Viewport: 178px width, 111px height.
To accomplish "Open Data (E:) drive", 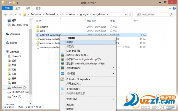I will tap(14, 96).
